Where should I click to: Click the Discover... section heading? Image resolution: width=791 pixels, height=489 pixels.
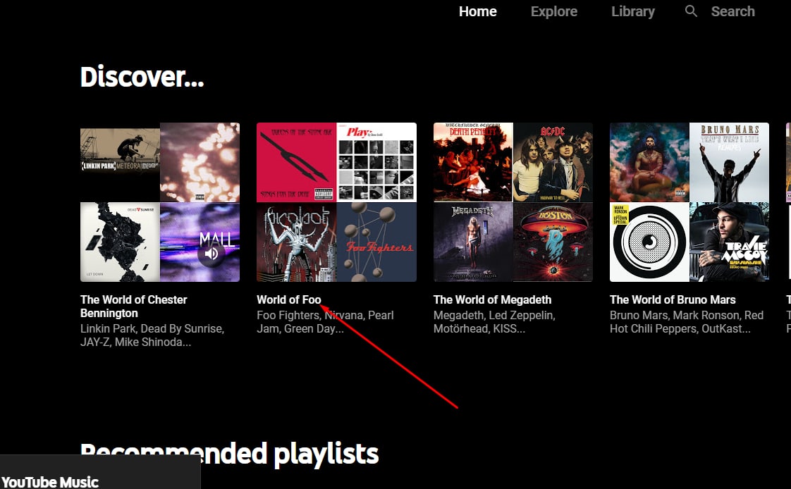[x=142, y=77]
